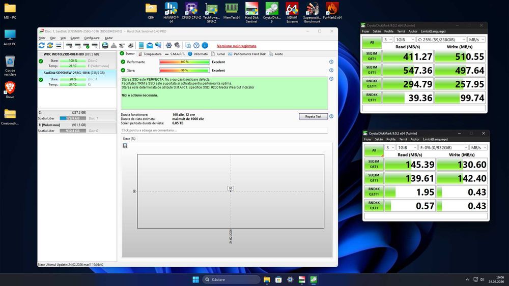Click the save floppy icon above the graph
The height and width of the screenshot is (286, 509).
click(x=125, y=146)
